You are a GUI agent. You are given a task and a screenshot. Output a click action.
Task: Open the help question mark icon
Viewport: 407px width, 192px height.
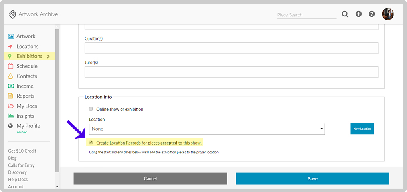(x=372, y=14)
